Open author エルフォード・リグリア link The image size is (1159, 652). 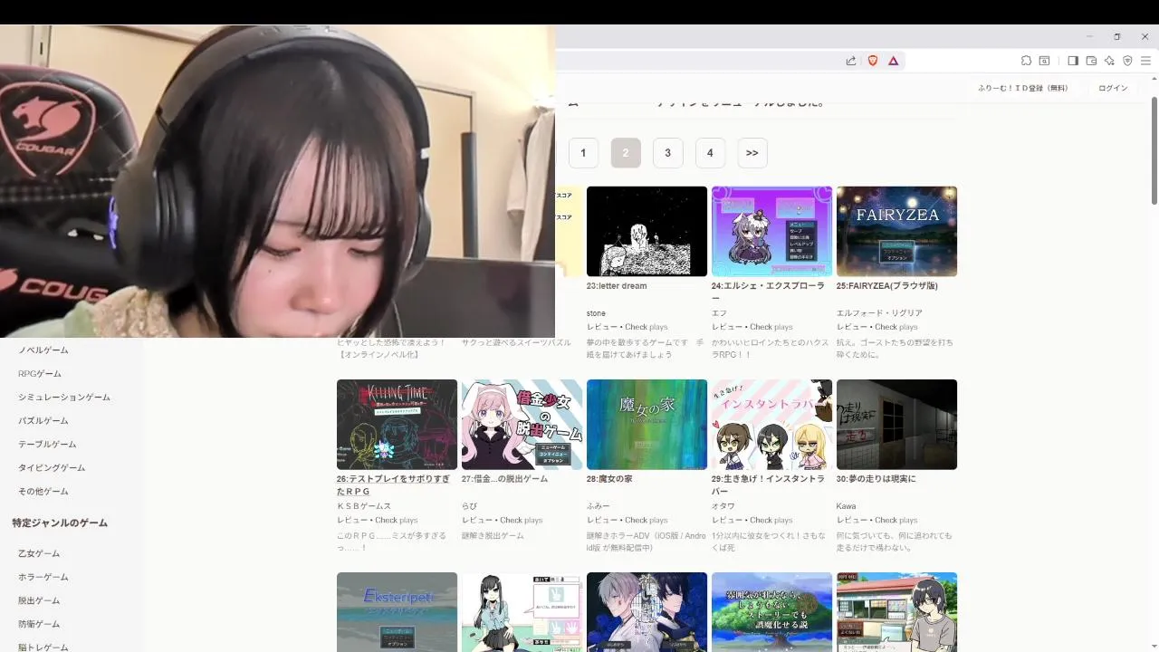point(879,313)
